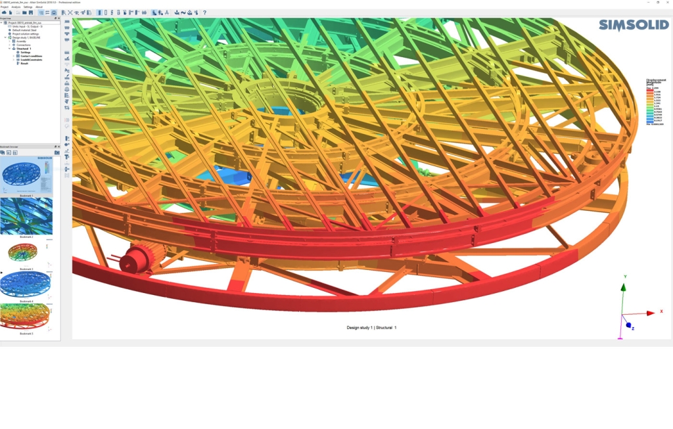The width and height of the screenshot is (673, 429).
Task: Open the Analysis menu
Action: (18, 7)
